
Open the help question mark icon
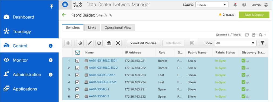coord(244,5)
